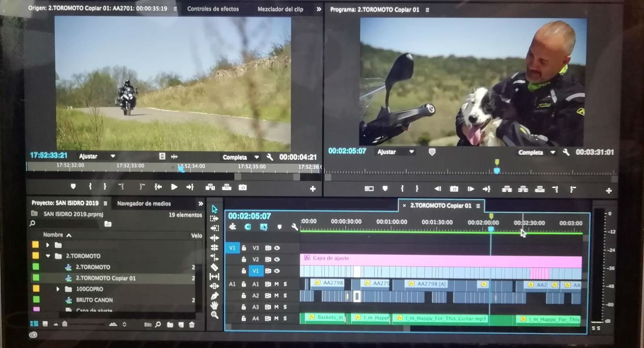The image size is (644, 348).
Task: Expand the unnamed top bin folder
Action: click(47, 245)
